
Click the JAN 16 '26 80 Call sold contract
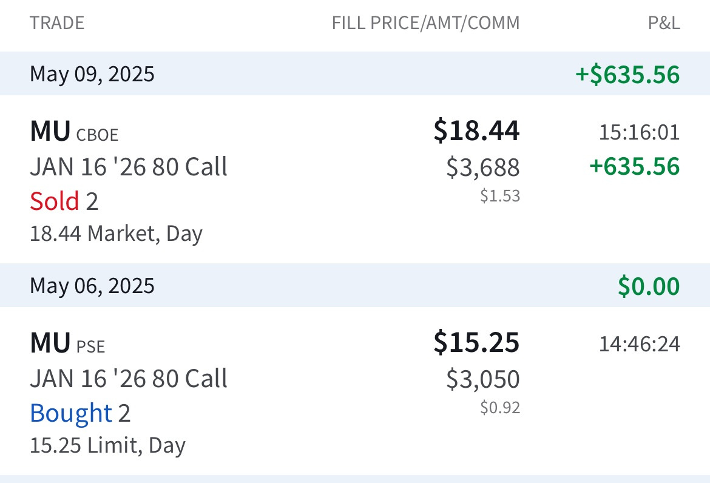tap(129, 167)
